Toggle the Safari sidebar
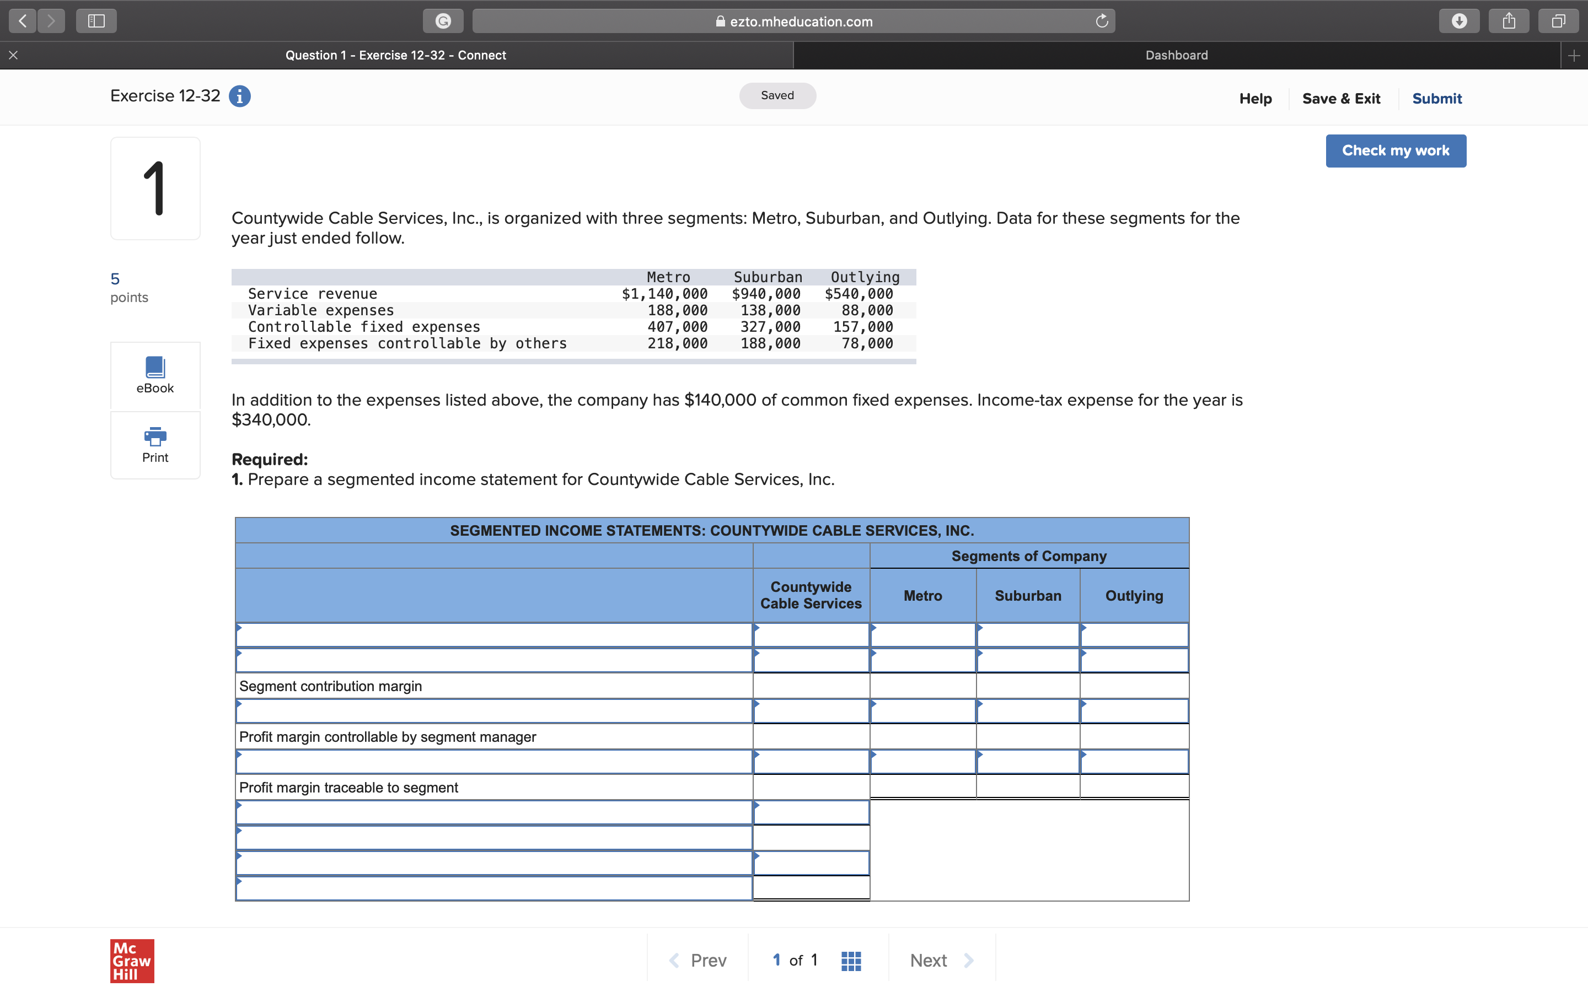Viewport: 1588px width, 992px height. click(x=96, y=20)
